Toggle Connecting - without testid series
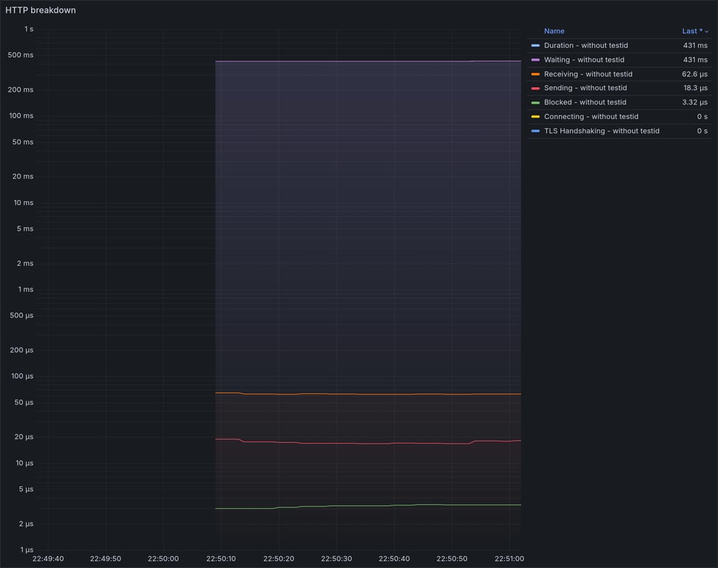Viewport: 718px width, 568px height. pyautogui.click(x=591, y=116)
